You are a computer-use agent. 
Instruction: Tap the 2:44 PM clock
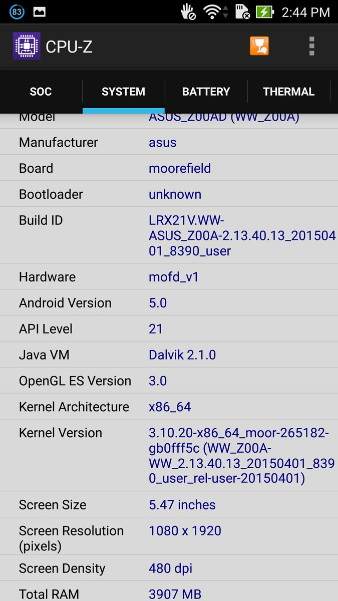[x=305, y=12]
